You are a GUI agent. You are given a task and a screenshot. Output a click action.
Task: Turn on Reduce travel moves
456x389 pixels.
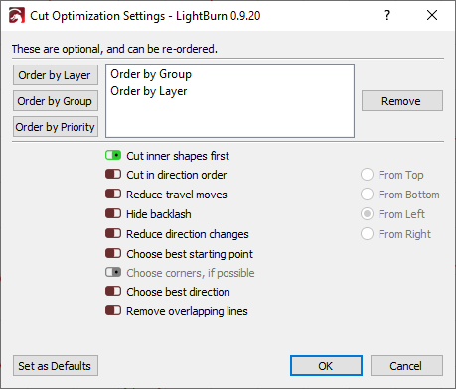click(x=113, y=194)
